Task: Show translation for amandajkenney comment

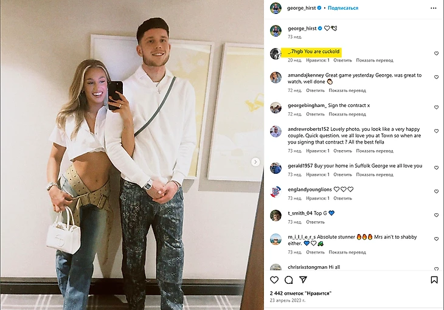Action: click(x=347, y=91)
